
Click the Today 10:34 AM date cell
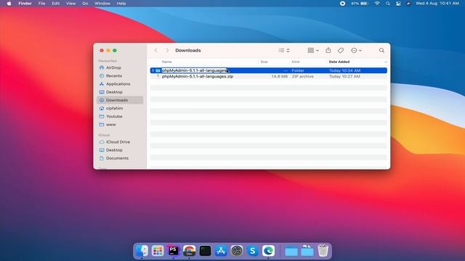(x=344, y=70)
